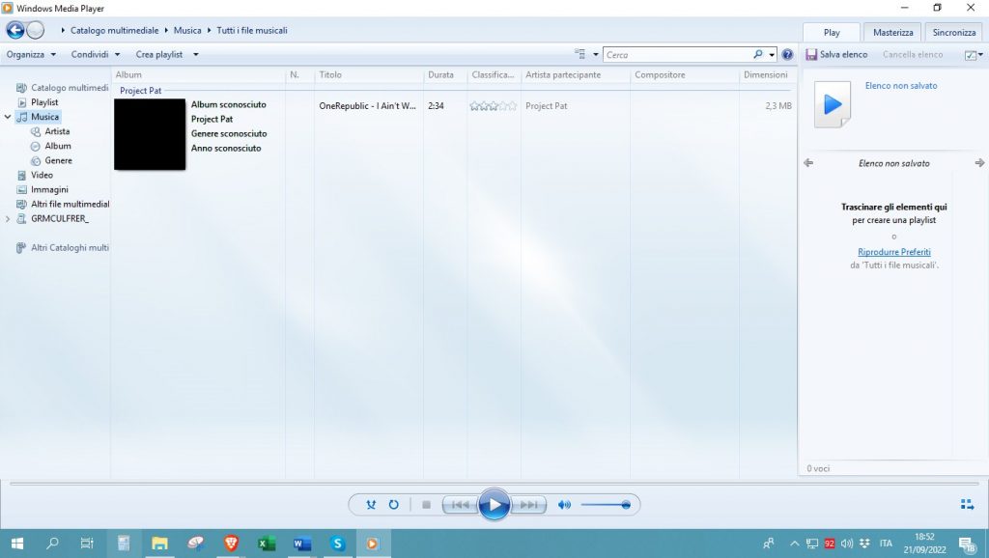This screenshot has height=558, width=989.
Task: Select the Project Pat album art thumbnail
Action: 149,135
